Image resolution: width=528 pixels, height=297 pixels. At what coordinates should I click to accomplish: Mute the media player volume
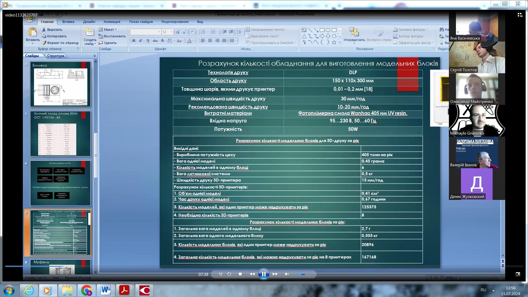(287, 274)
